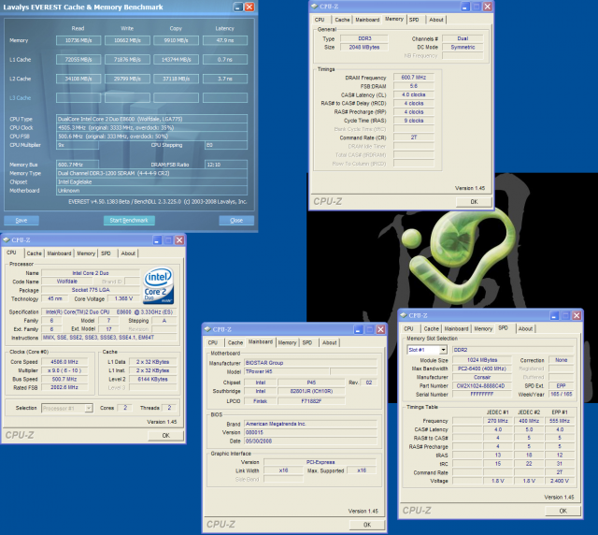
Task: Click the TPower I45 model field
Action: (287, 371)
